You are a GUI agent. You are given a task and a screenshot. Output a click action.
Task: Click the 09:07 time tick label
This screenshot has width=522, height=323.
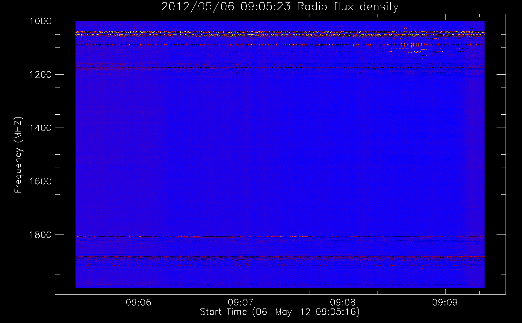pos(241,303)
